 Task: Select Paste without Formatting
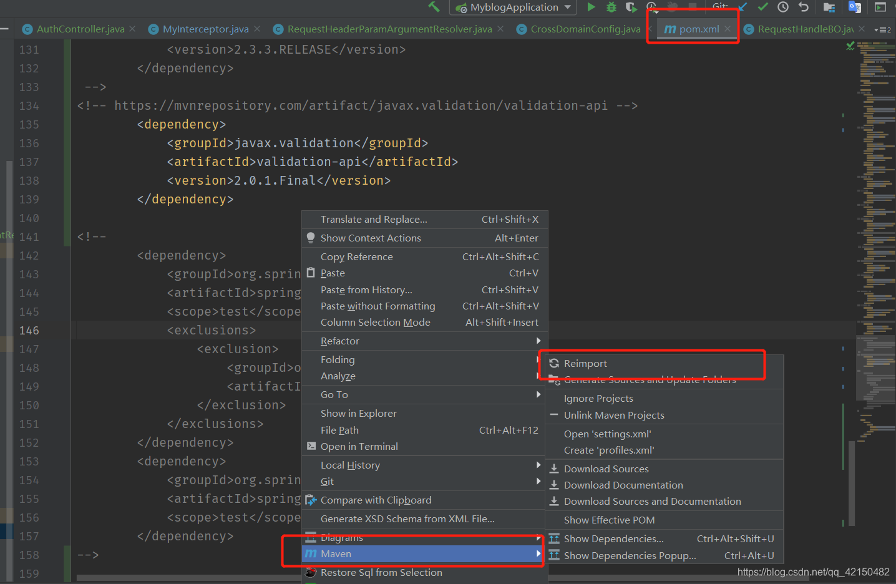(x=424, y=306)
